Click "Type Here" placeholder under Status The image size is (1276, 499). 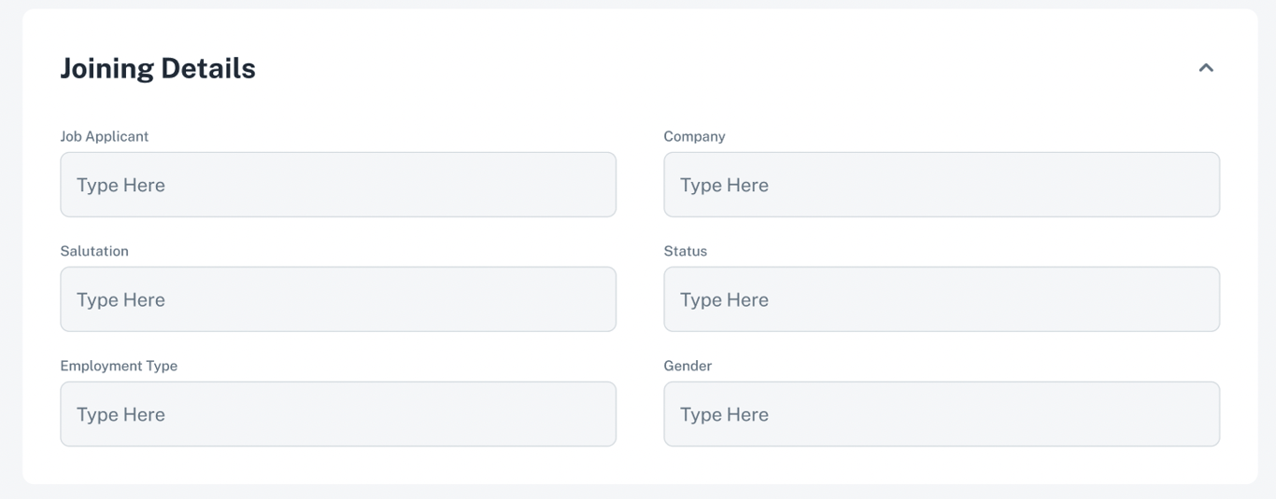(724, 299)
